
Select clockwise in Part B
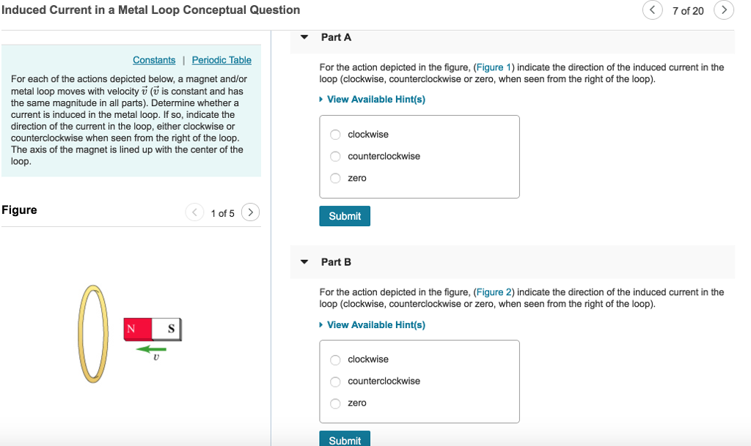335,359
